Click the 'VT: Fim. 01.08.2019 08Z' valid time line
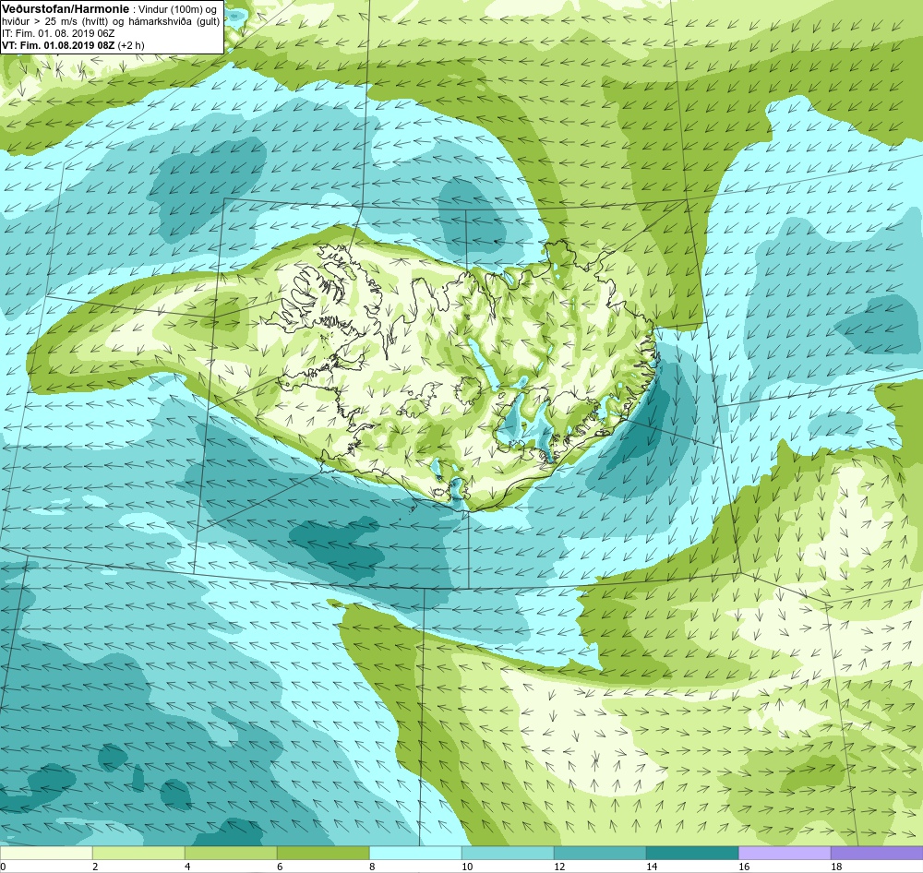The image size is (923, 873). click(58, 44)
